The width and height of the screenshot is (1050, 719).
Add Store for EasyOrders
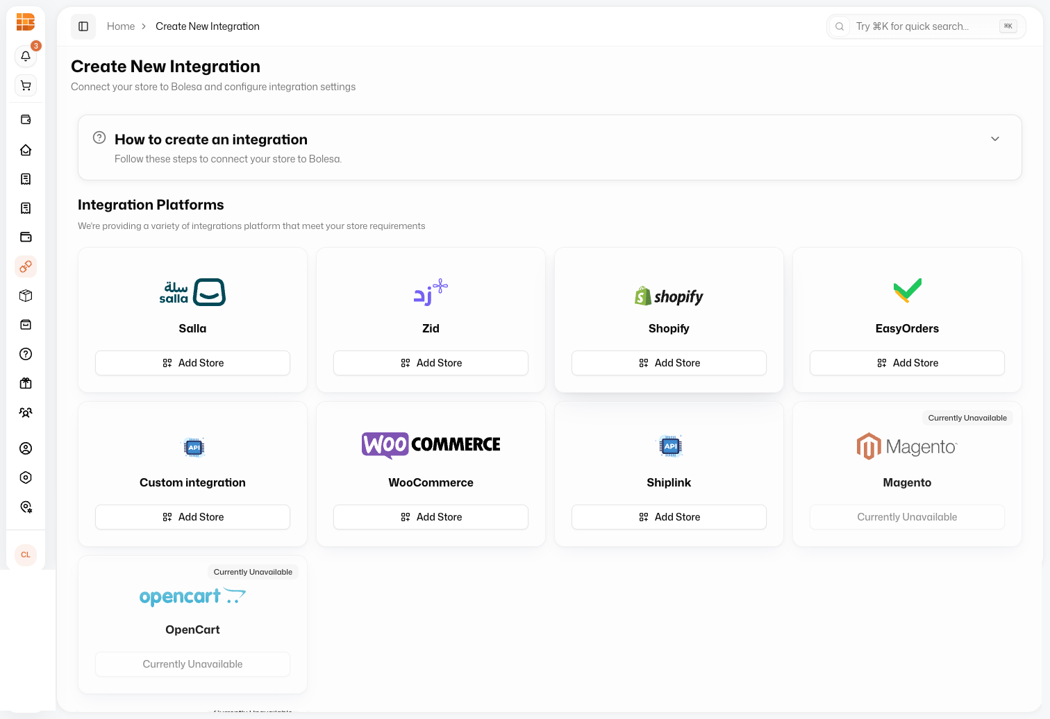pyautogui.click(x=907, y=363)
